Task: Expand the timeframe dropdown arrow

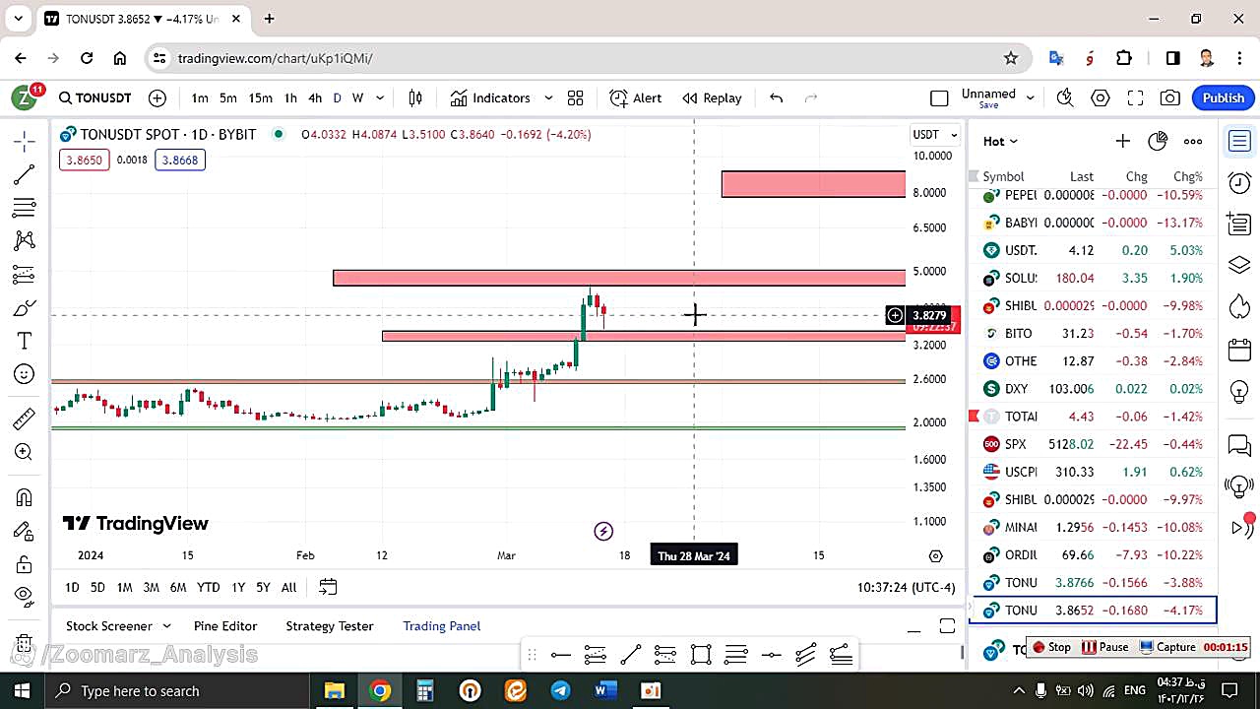Action: tap(380, 97)
